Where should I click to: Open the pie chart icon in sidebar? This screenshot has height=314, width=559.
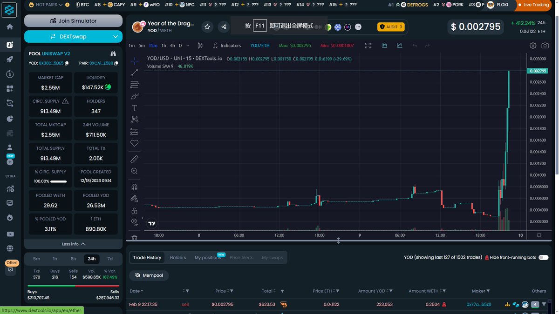click(x=10, y=119)
